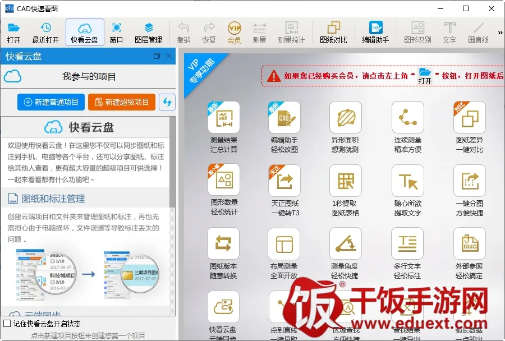Refresh the project list with sync button

tap(167, 102)
